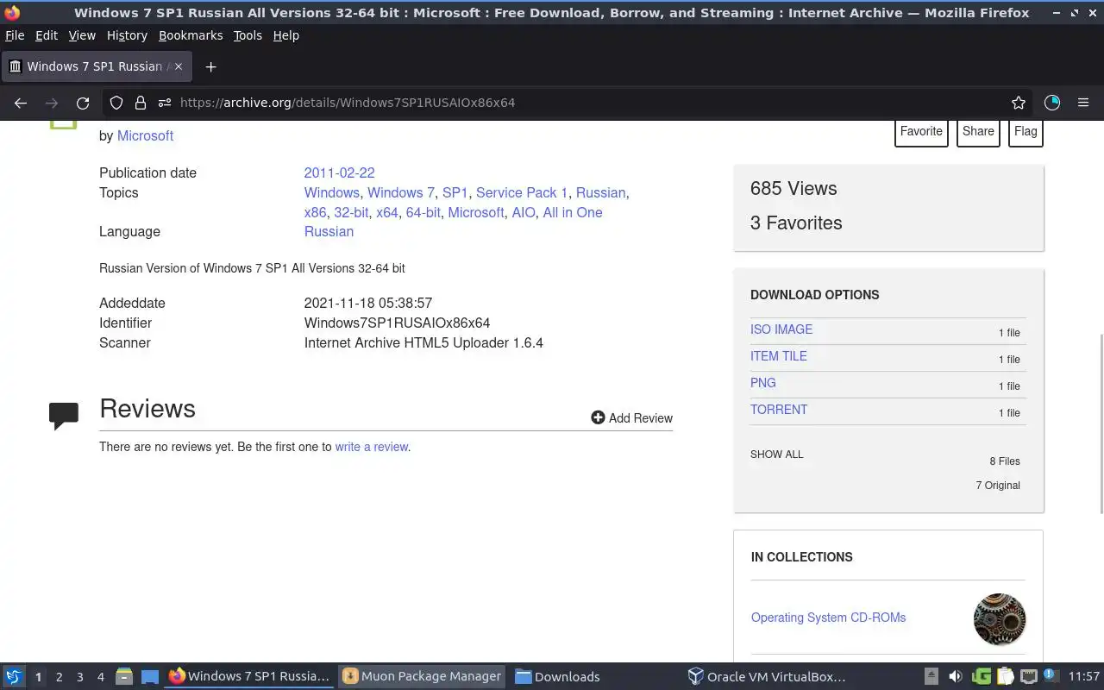Open the 64-bit topic link
Screen dimensions: 1104x690
point(423,212)
